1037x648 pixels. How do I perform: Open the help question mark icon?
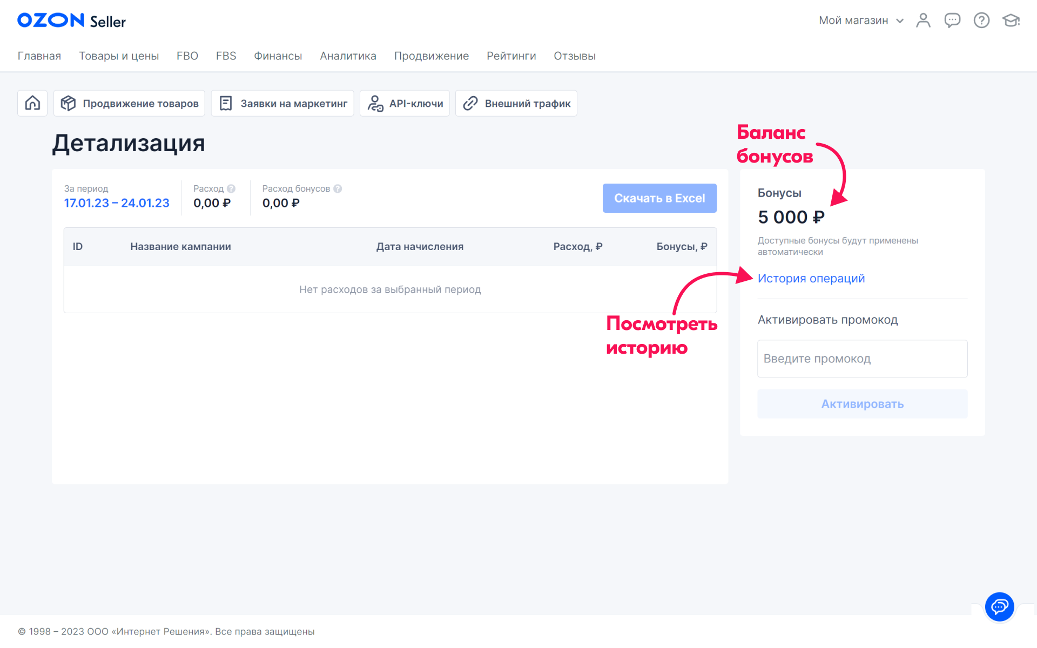[981, 21]
